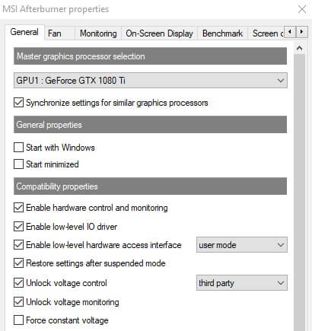Toggle Enable hardware control and monitoring
This screenshot has width=312, height=331.
[18, 208]
